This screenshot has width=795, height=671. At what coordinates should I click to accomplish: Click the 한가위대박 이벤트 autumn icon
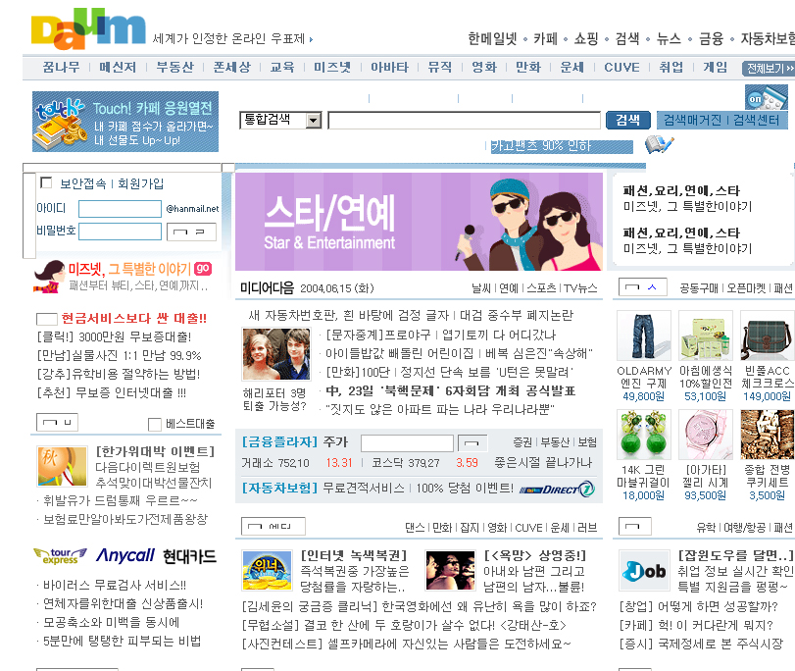62,466
